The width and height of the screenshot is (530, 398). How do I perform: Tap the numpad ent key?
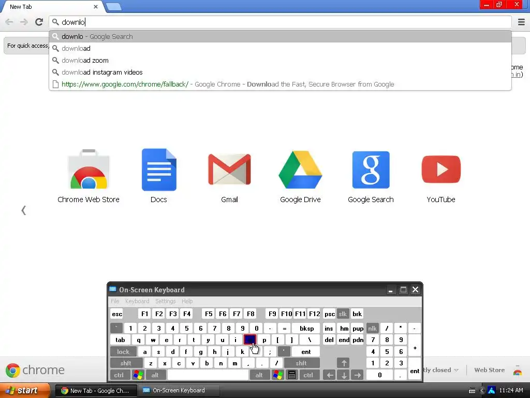click(415, 369)
